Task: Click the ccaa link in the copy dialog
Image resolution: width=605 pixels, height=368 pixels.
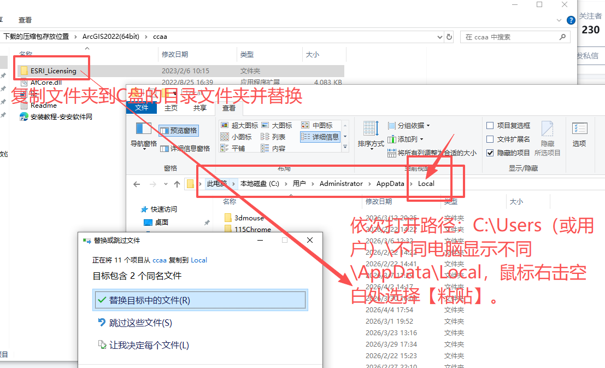Action: (159, 260)
